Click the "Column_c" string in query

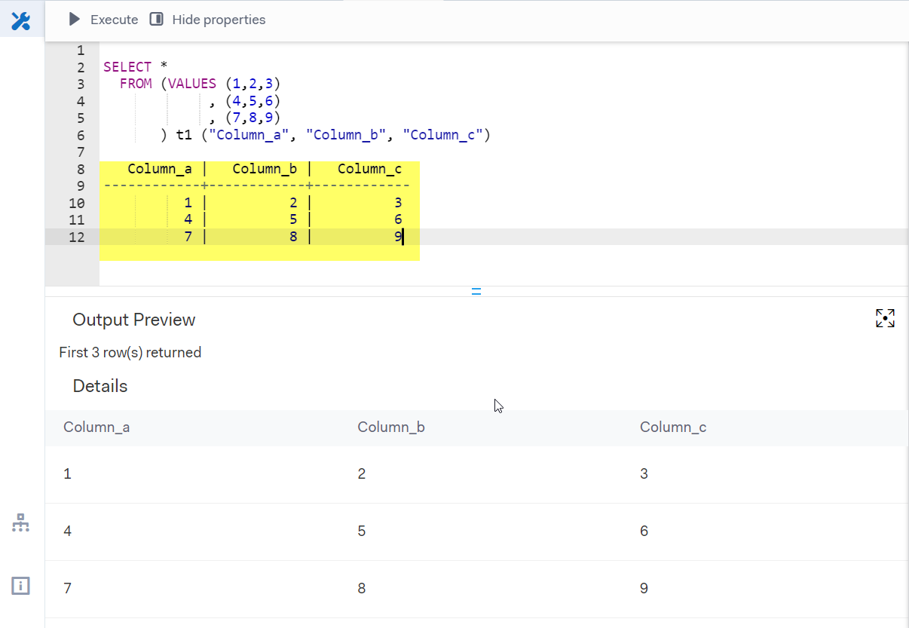[x=444, y=136]
